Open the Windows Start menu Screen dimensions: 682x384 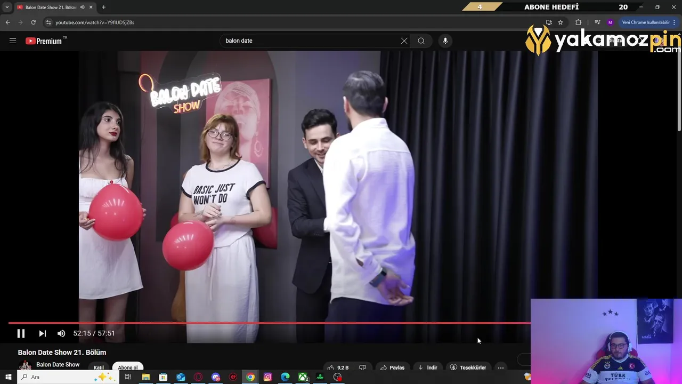tap(8, 377)
